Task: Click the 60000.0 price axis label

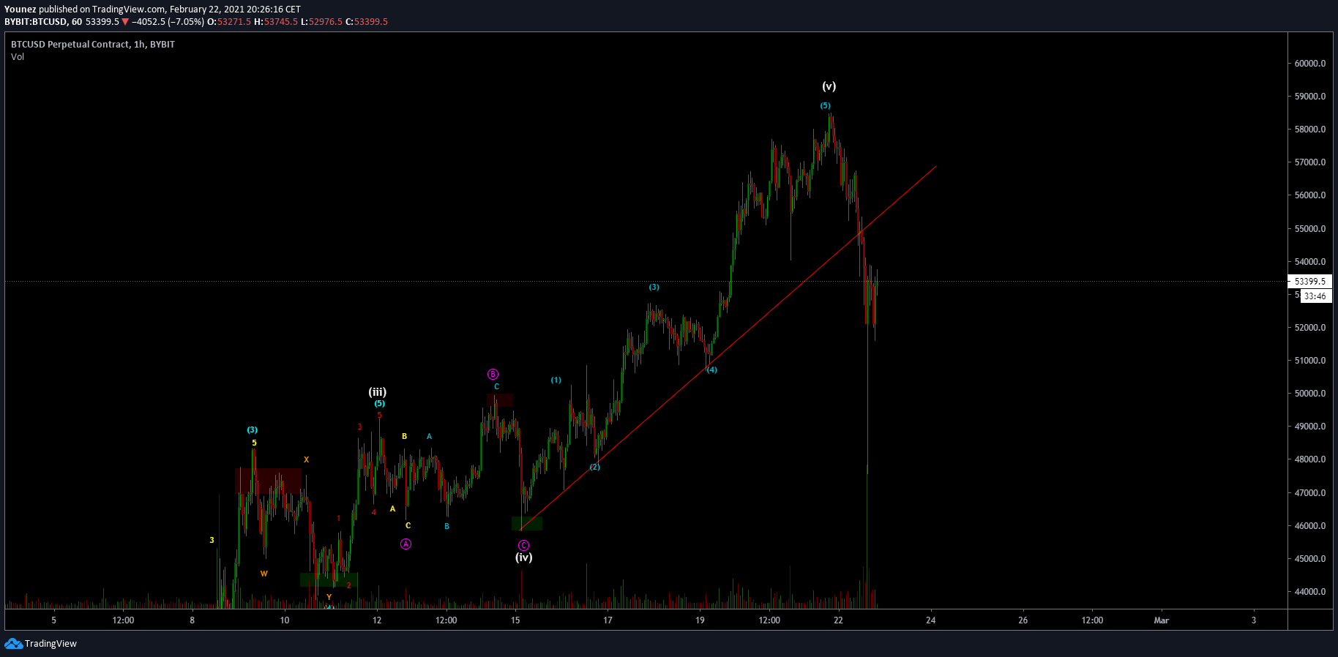Action: tap(1309, 64)
